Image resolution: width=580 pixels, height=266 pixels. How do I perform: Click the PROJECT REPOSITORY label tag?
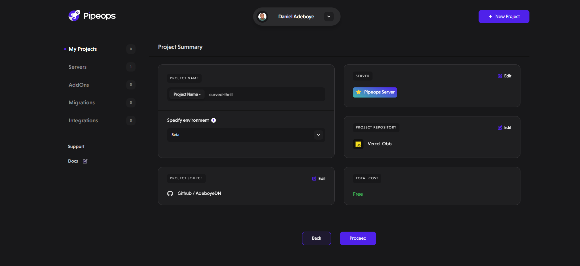pos(376,127)
